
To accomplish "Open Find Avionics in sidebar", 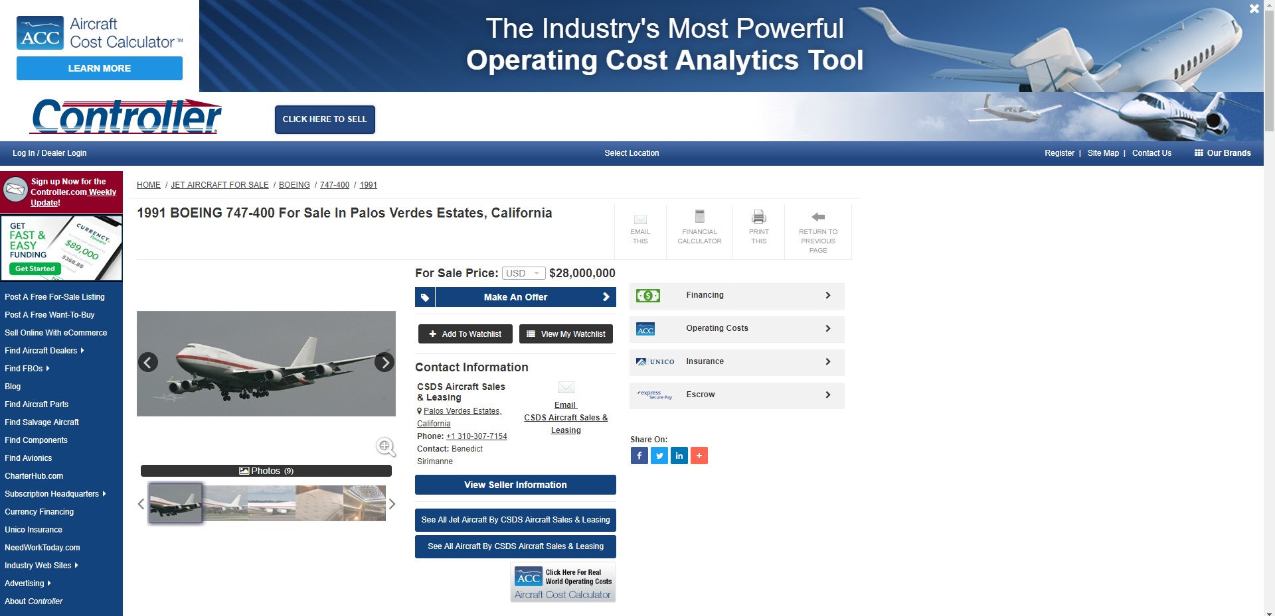I will (28, 458).
